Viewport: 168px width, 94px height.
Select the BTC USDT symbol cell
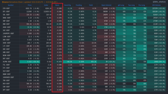point(11,11)
